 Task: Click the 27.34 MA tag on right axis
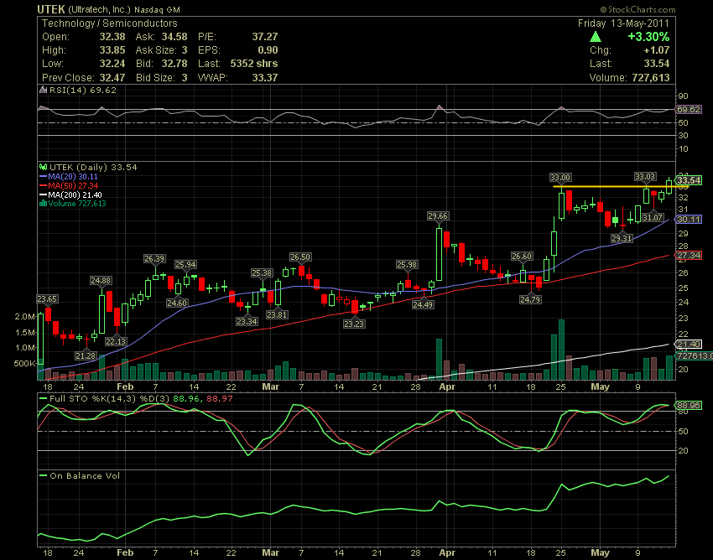pos(689,256)
